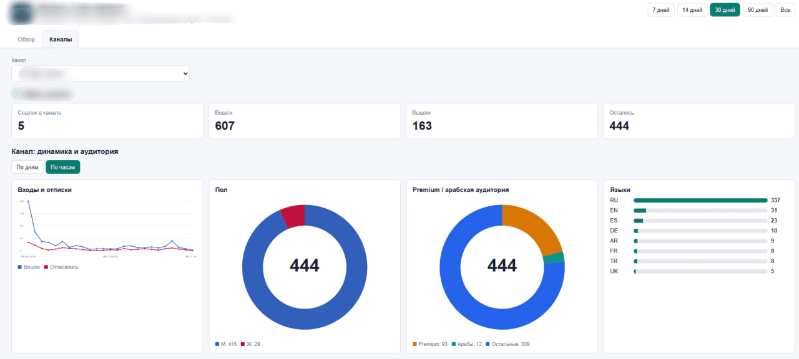Select the 30 дней period button

pos(725,10)
